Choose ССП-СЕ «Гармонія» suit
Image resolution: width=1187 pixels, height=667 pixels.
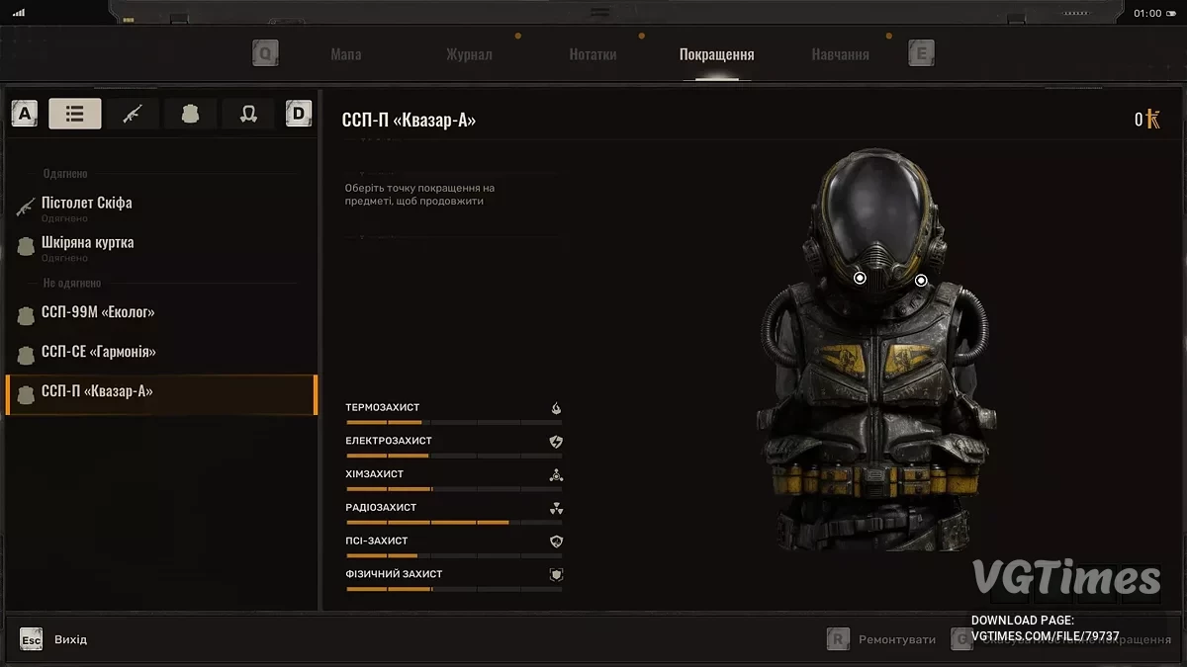point(99,352)
